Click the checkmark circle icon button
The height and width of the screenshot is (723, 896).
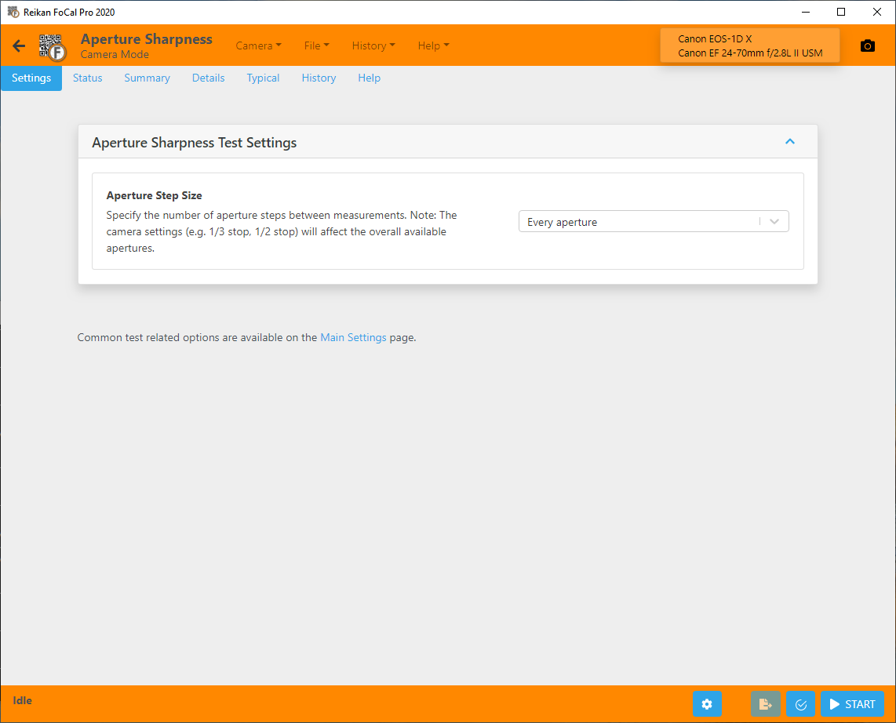[800, 704]
